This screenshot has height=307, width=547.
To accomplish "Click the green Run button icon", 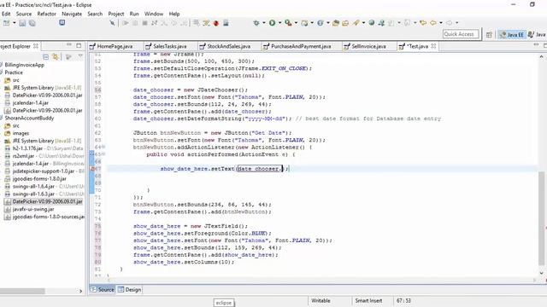I will (272, 23).
